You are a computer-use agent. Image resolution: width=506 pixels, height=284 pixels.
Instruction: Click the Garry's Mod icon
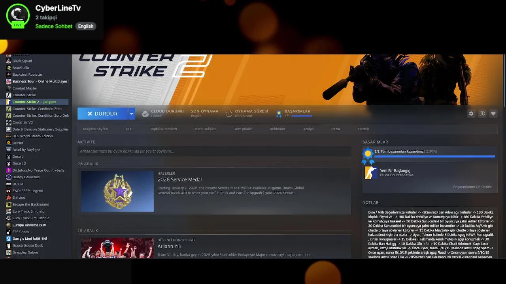[x=9, y=239]
